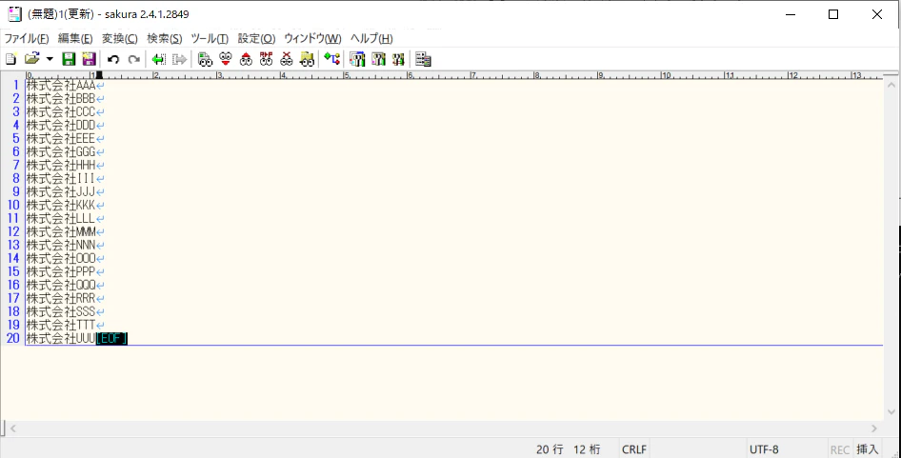Place cursor in line 株式会社BBB
The width and height of the screenshot is (901, 458).
(x=61, y=98)
